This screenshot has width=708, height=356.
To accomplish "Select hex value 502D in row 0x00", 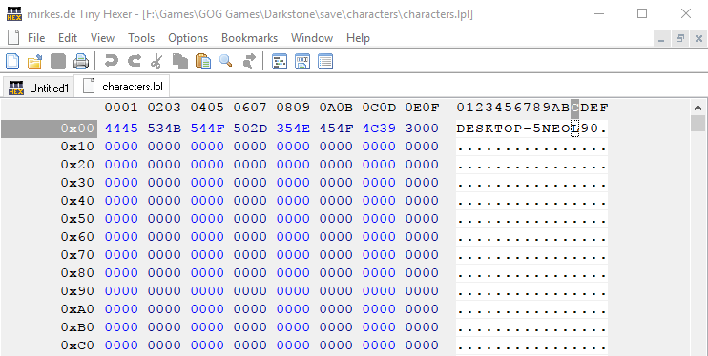I will tap(250, 129).
